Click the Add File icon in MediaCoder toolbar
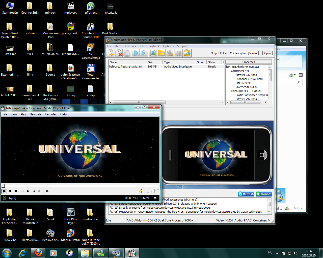Screen dimensions: 323x258 (110, 53)
